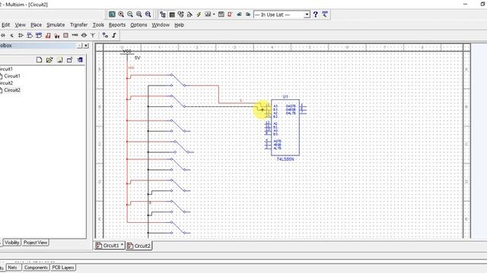Click the question mark help icon
Screen dimensions: 487x273
316,14
